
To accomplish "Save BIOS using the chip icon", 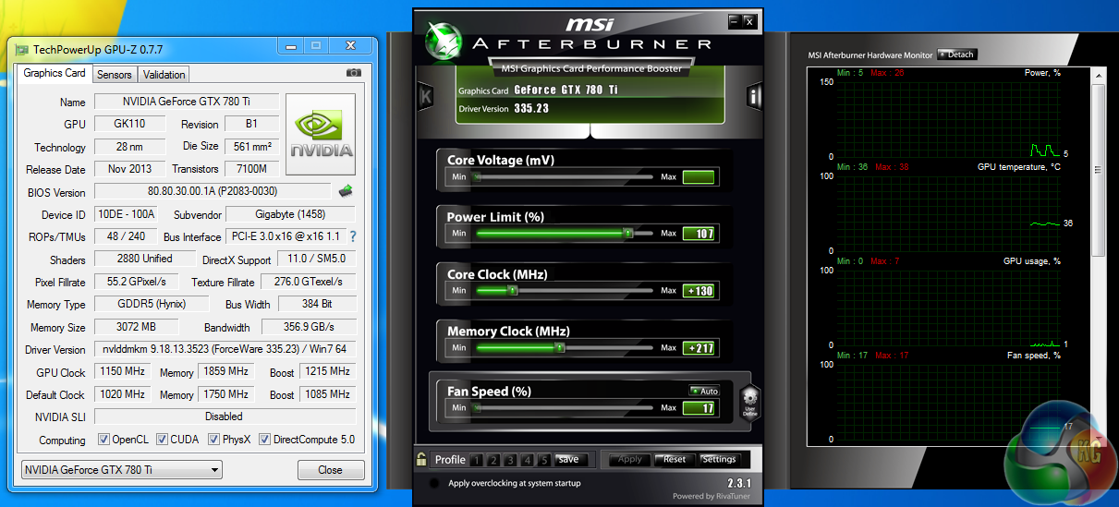I will 347,191.
